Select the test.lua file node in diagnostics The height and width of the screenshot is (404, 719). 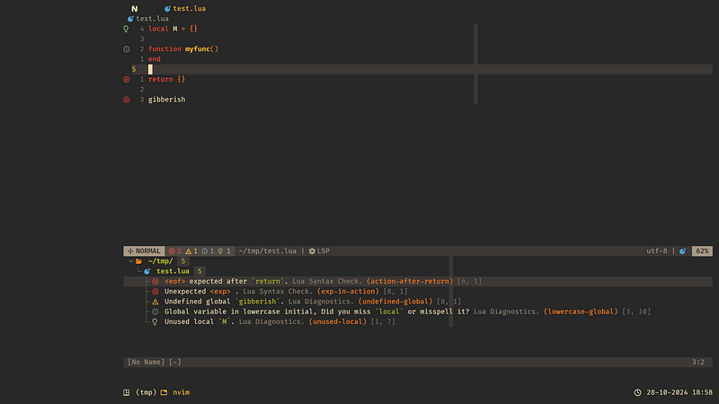pos(173,271)
